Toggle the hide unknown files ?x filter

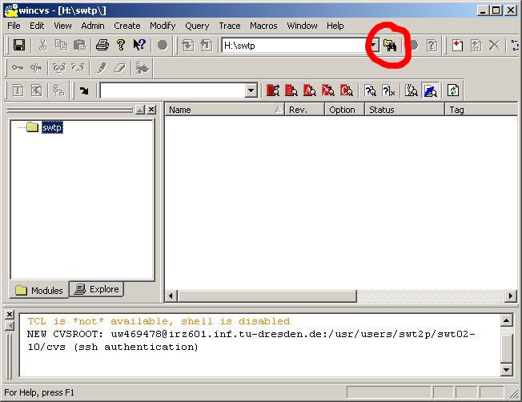click(x=388, y=90)
